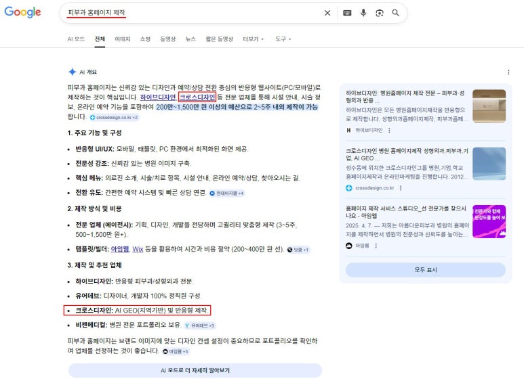Image resolution: width=524 pixels, height=383 pixels.
Task: Select the 전체 tab
Action: [100, 39]
